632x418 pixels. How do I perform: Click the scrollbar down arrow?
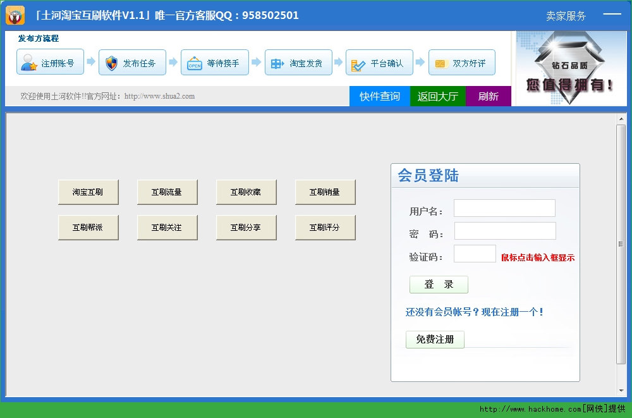click(621, 391)
